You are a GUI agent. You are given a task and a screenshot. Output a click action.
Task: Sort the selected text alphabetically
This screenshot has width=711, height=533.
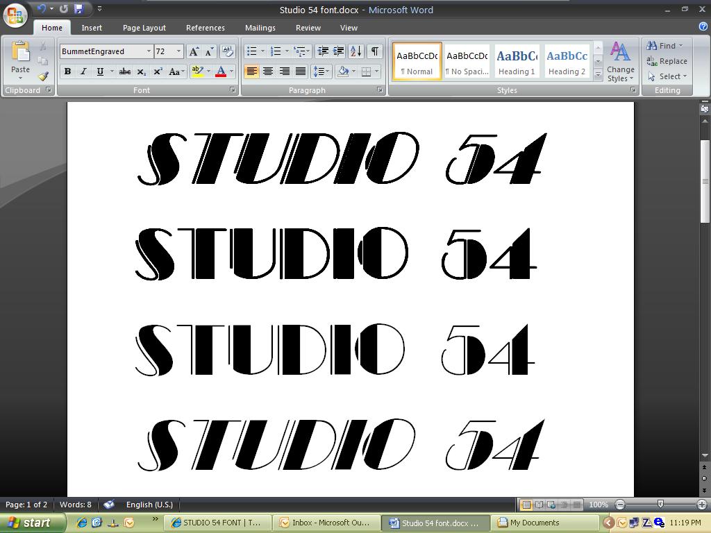pos(356,51)
